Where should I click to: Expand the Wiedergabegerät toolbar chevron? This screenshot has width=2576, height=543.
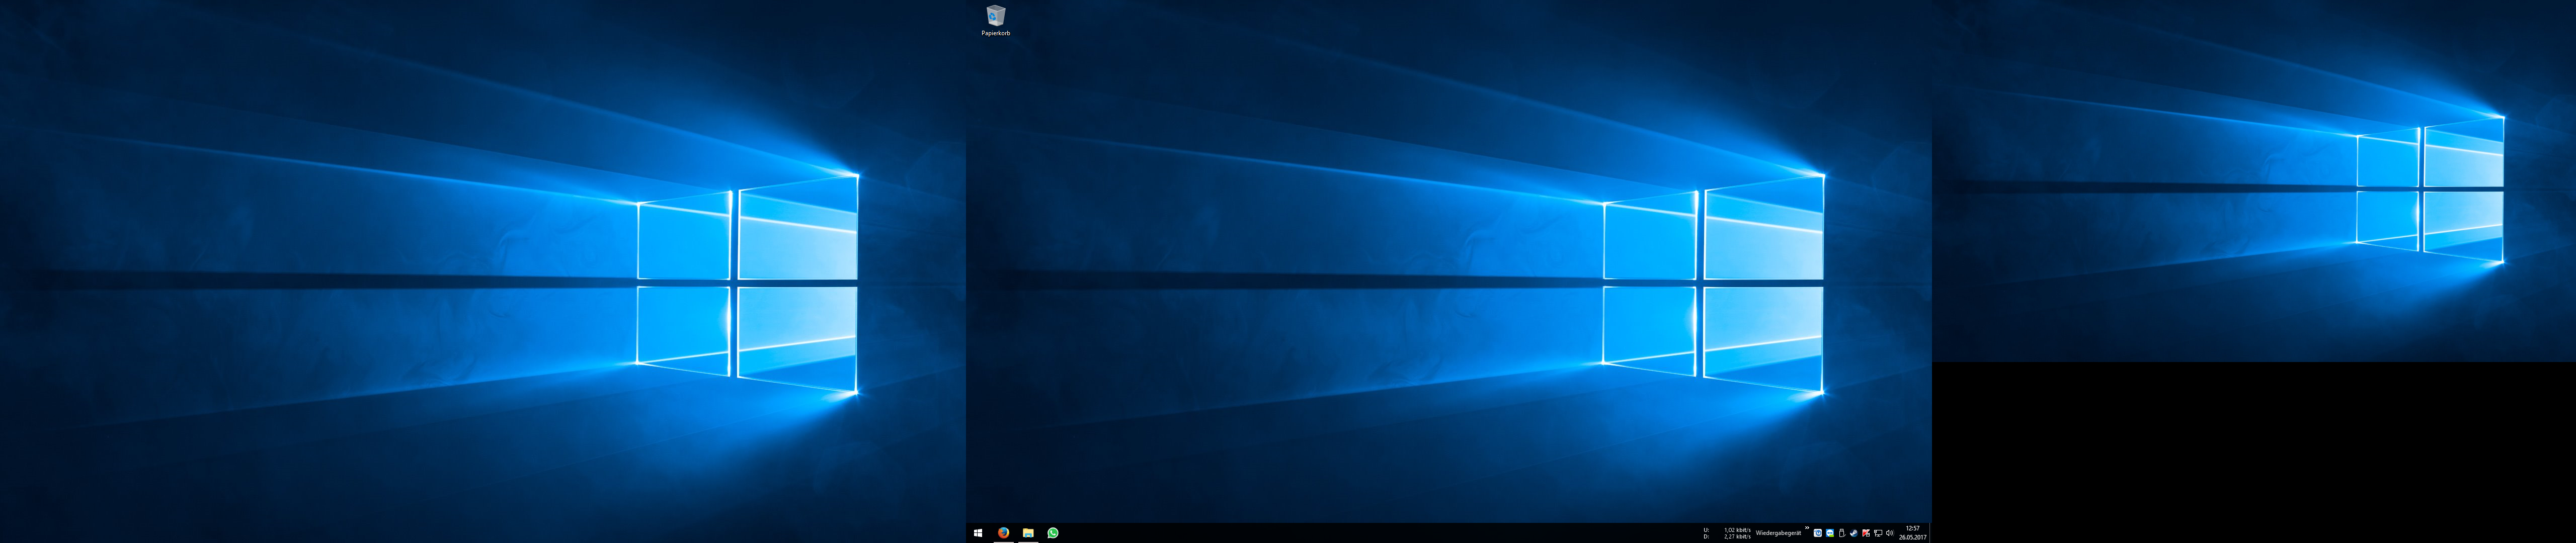pyautogui.click(x=1807, y=528)
